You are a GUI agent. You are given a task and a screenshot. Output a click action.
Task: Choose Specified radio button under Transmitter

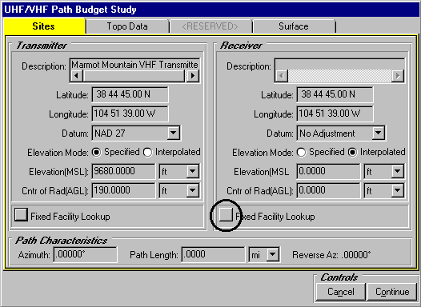[96, 153]
